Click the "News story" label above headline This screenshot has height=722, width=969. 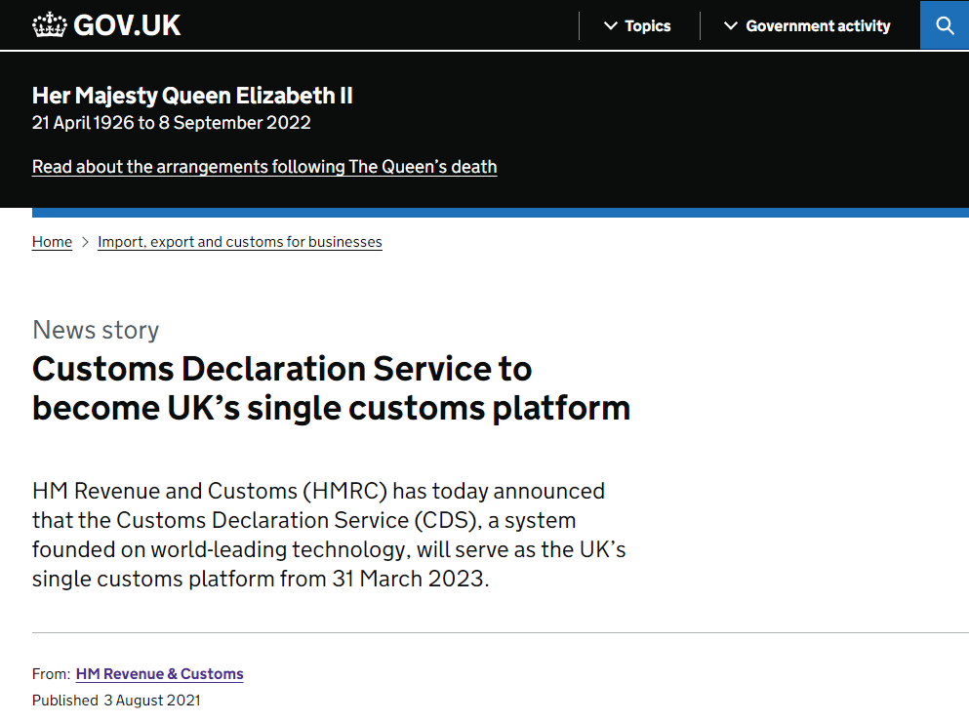tap(96, 330)
